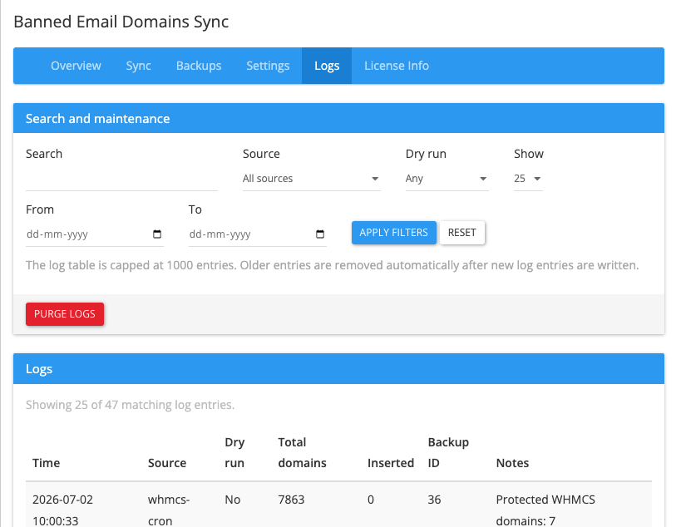Screen dimensions: 676x527
Task: Click the log time 2026-07-02 10:00:33
Action: click(62, 510)
